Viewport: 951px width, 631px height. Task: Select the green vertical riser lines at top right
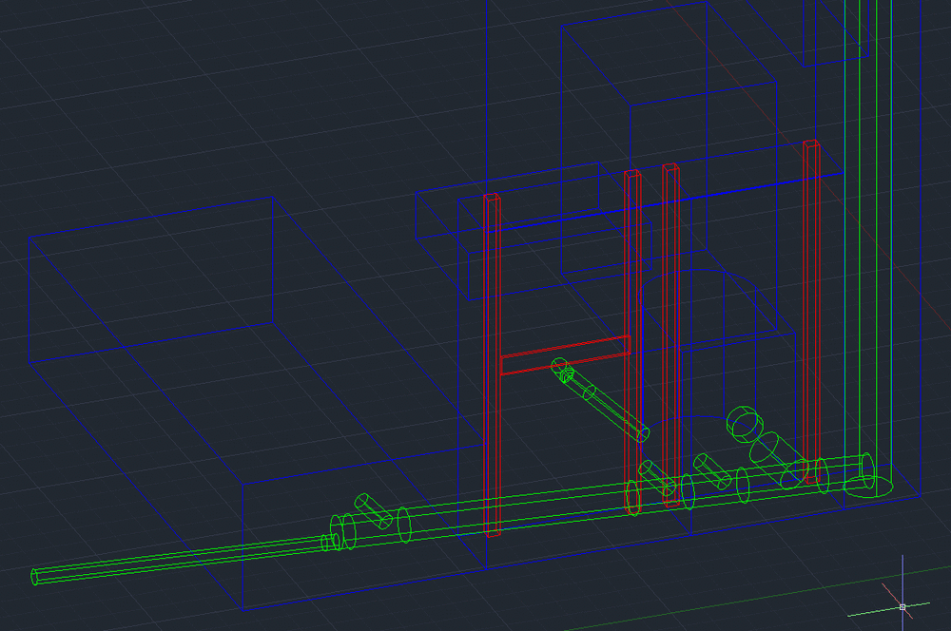click(x=859, y=190)
